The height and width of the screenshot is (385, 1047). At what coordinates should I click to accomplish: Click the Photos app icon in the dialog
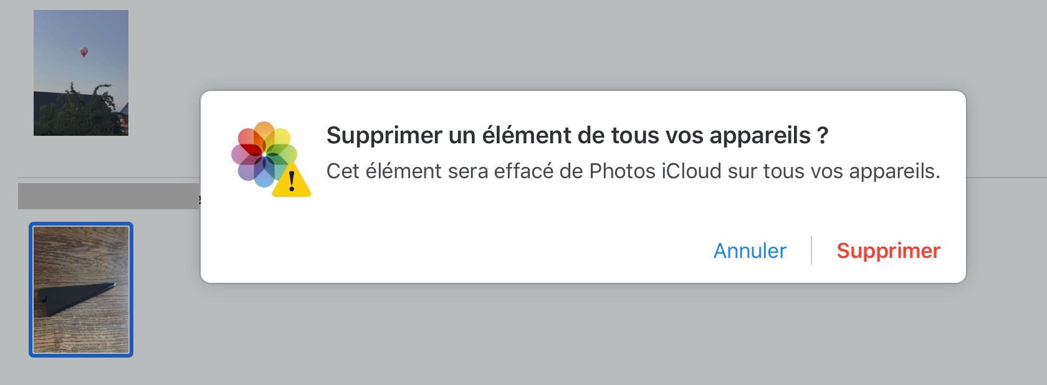coord(264,154)
